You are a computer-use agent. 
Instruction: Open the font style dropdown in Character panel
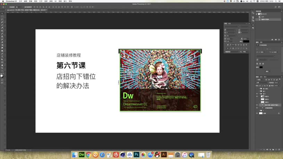[x=245, y=26]
